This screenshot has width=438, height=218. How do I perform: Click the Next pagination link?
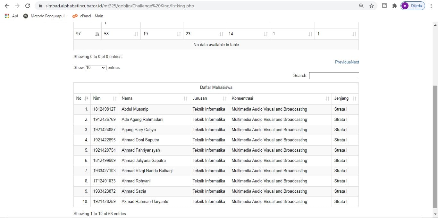tap(355, 62)
